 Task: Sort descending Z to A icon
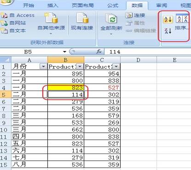tap(168, 31)
